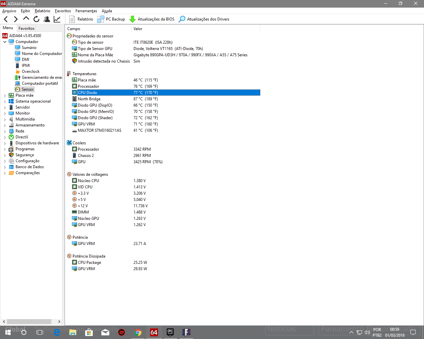Click the volume icon in system tray
The width and height of the screenshot is (424, 339).
coord(367,332)
